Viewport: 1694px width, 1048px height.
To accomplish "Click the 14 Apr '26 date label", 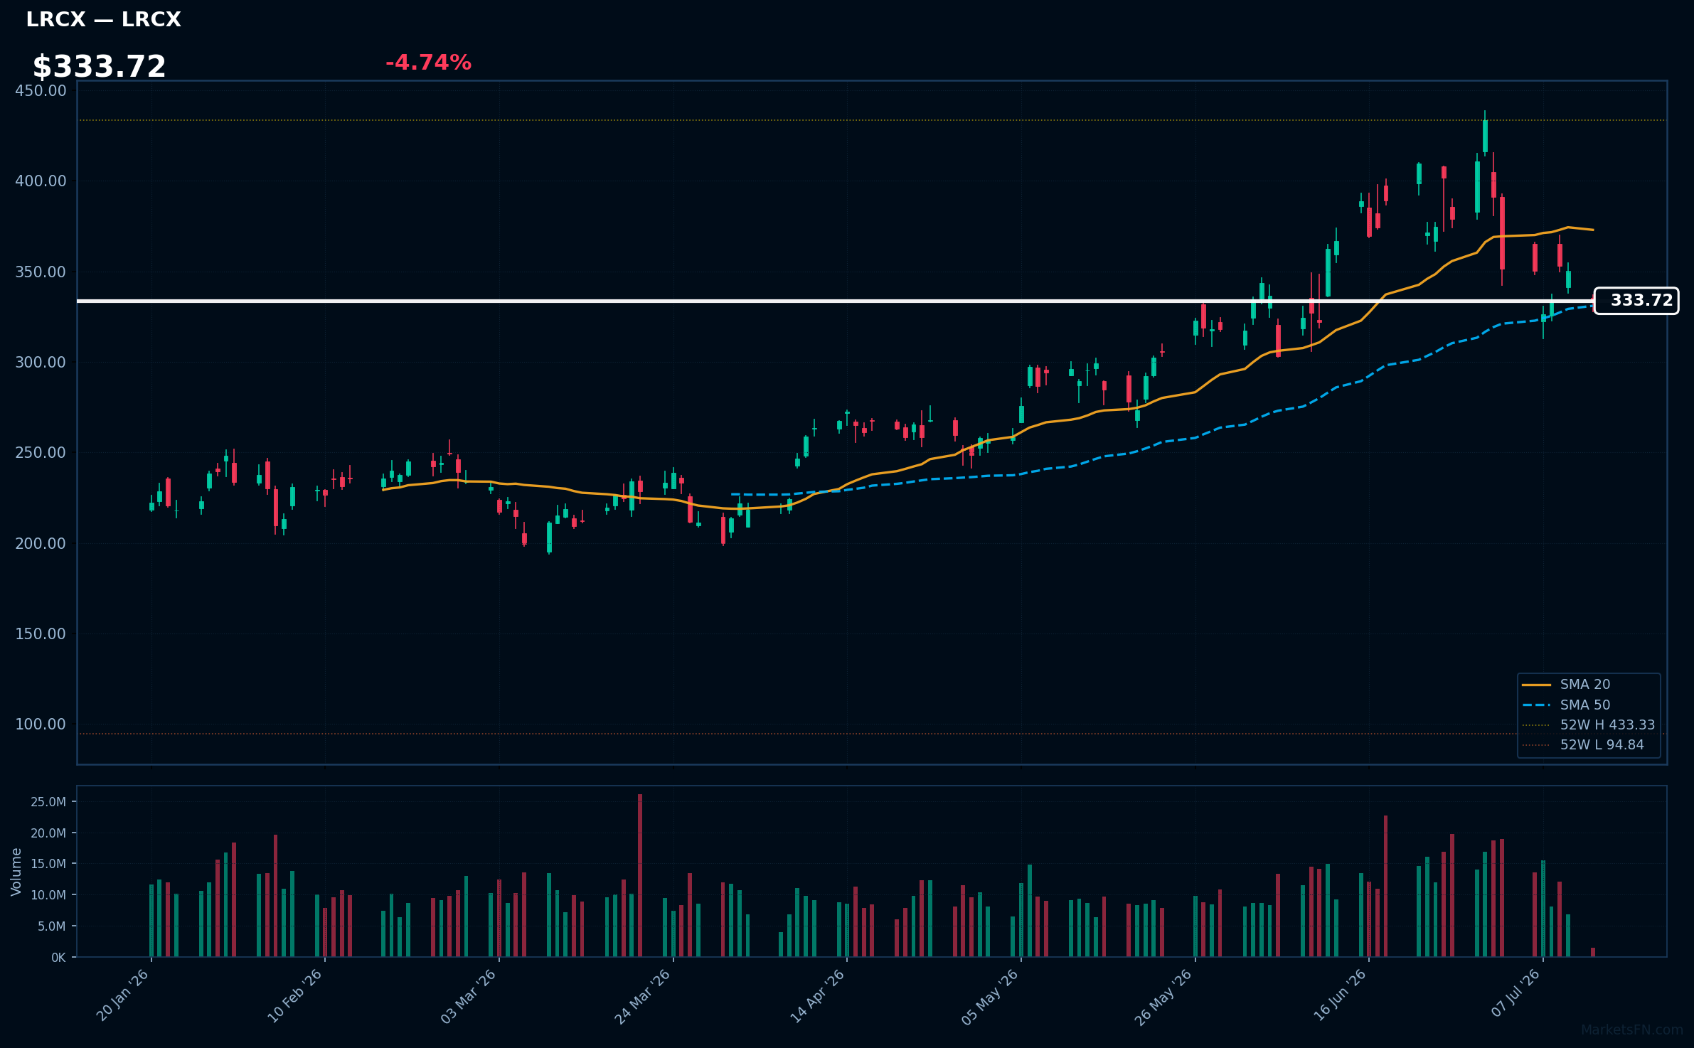I will [x=817, y=996].
